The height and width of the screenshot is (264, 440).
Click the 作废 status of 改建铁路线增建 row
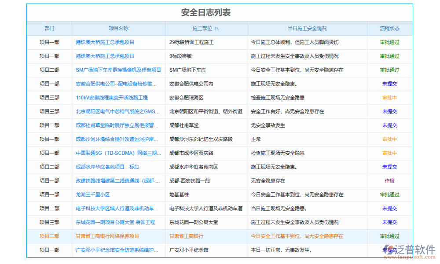coord(389,180)
